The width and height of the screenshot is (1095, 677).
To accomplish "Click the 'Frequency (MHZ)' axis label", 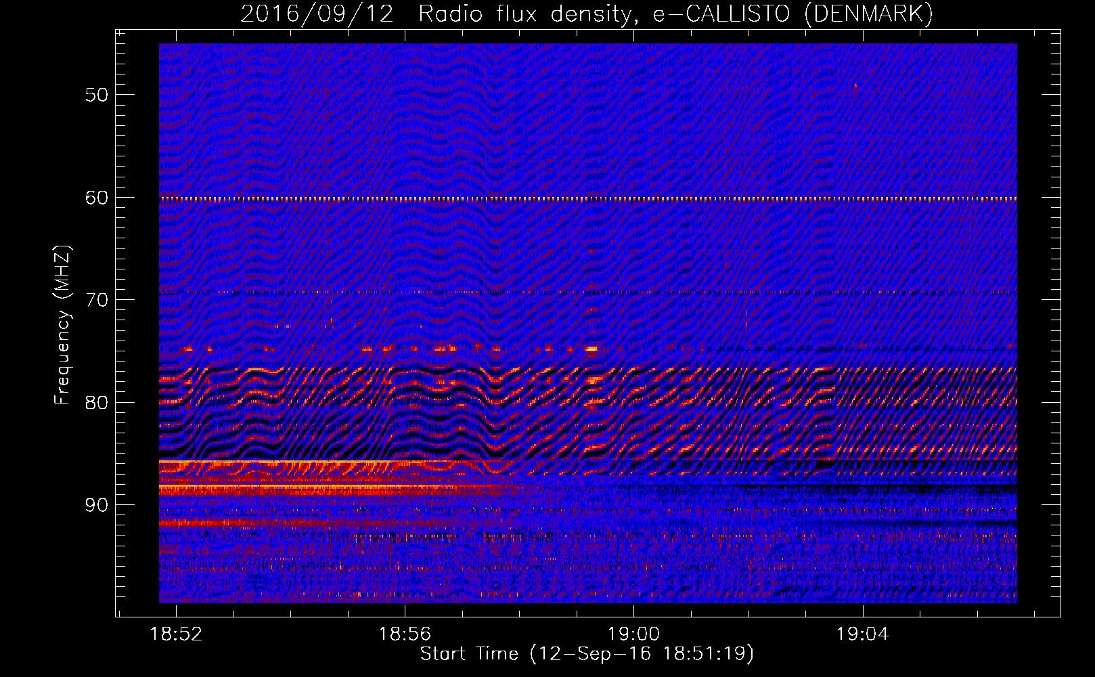I will coord(62,325).
